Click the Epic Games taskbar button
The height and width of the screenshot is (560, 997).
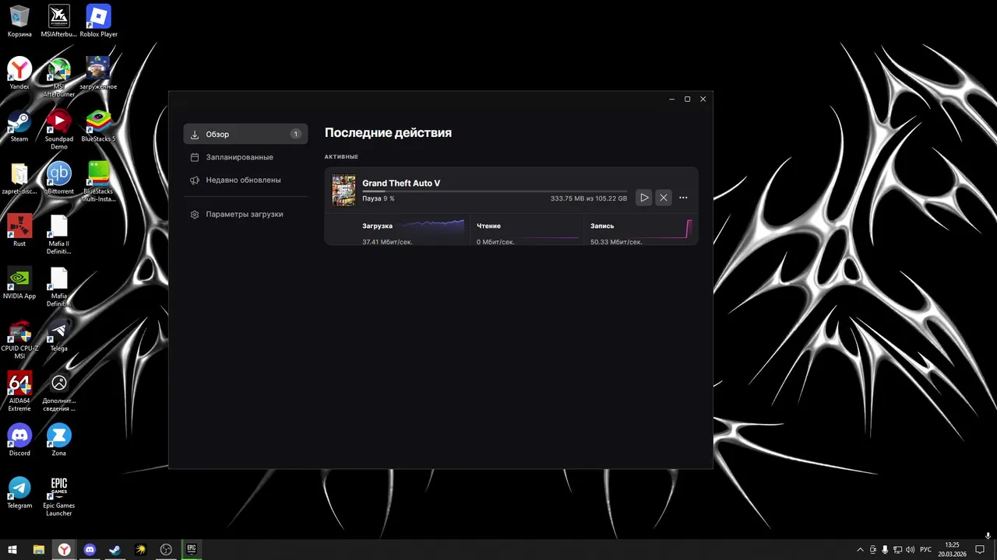[191, 550]
